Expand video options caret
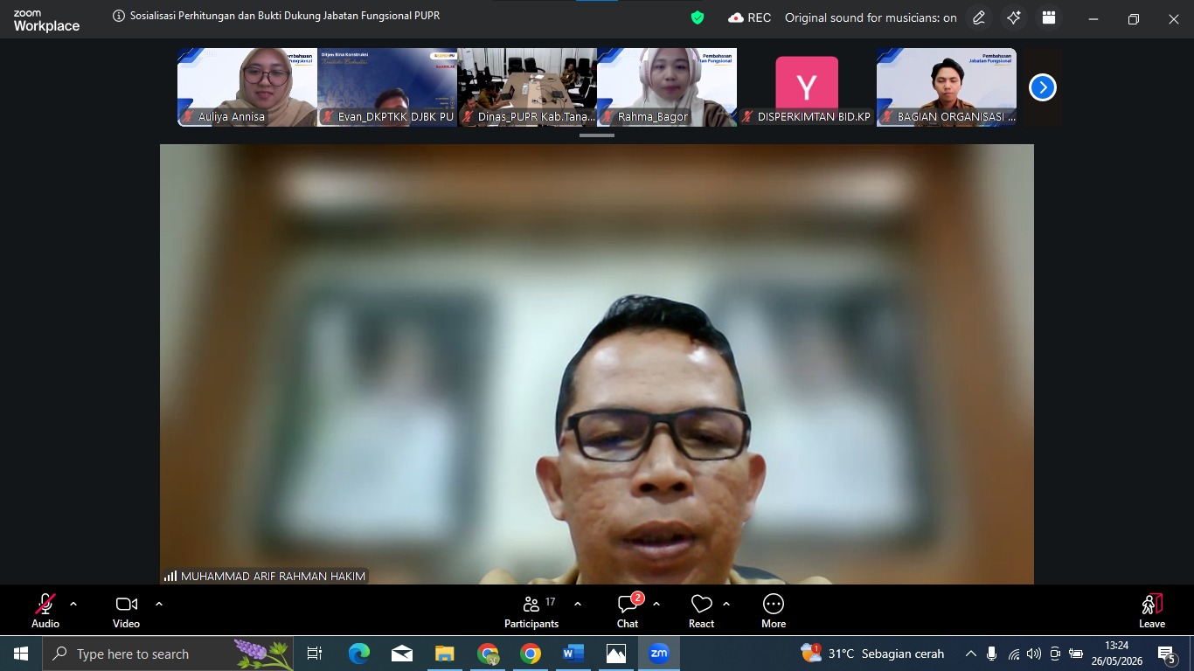The height and width of the screenshot is (671, 1194). (x=159, y=604)
